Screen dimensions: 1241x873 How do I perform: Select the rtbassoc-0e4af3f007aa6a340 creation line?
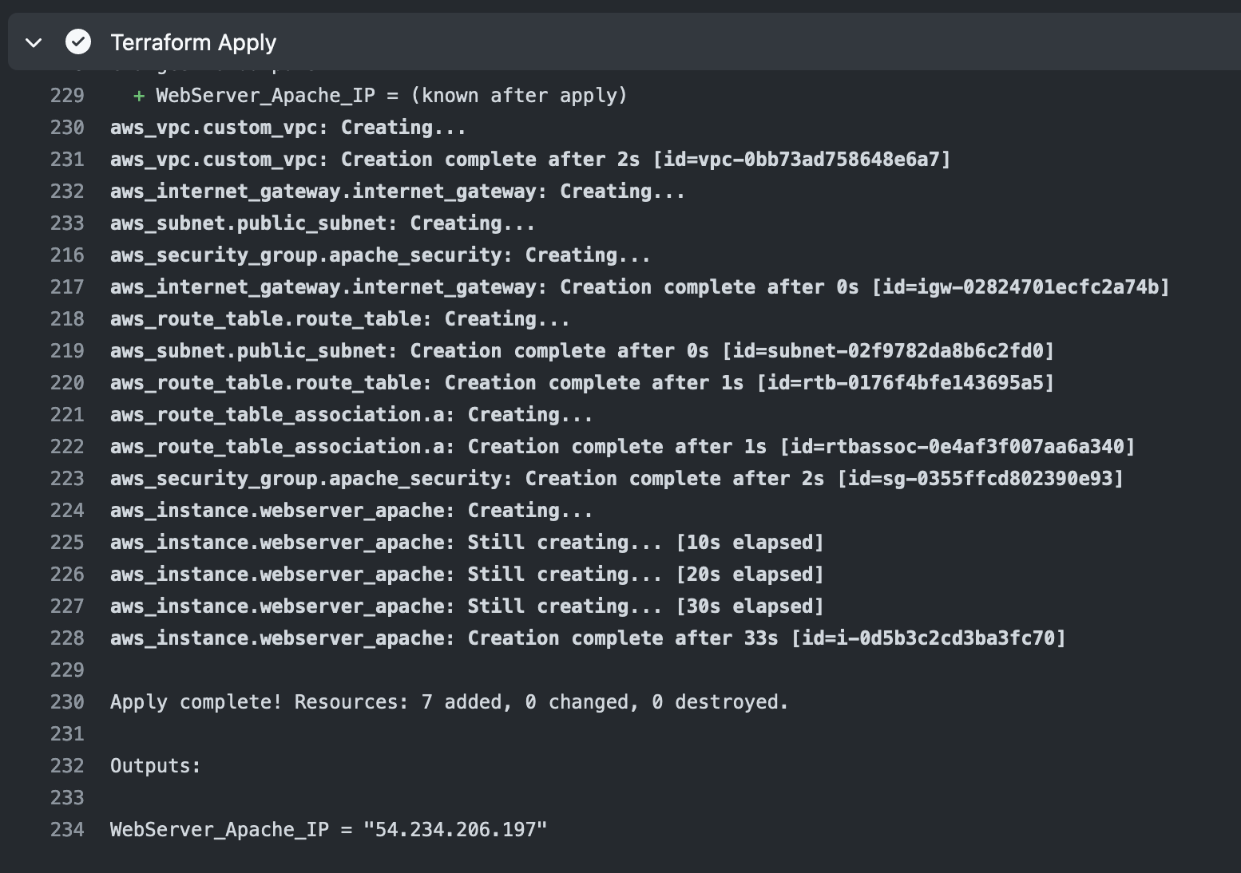[623, 447]
